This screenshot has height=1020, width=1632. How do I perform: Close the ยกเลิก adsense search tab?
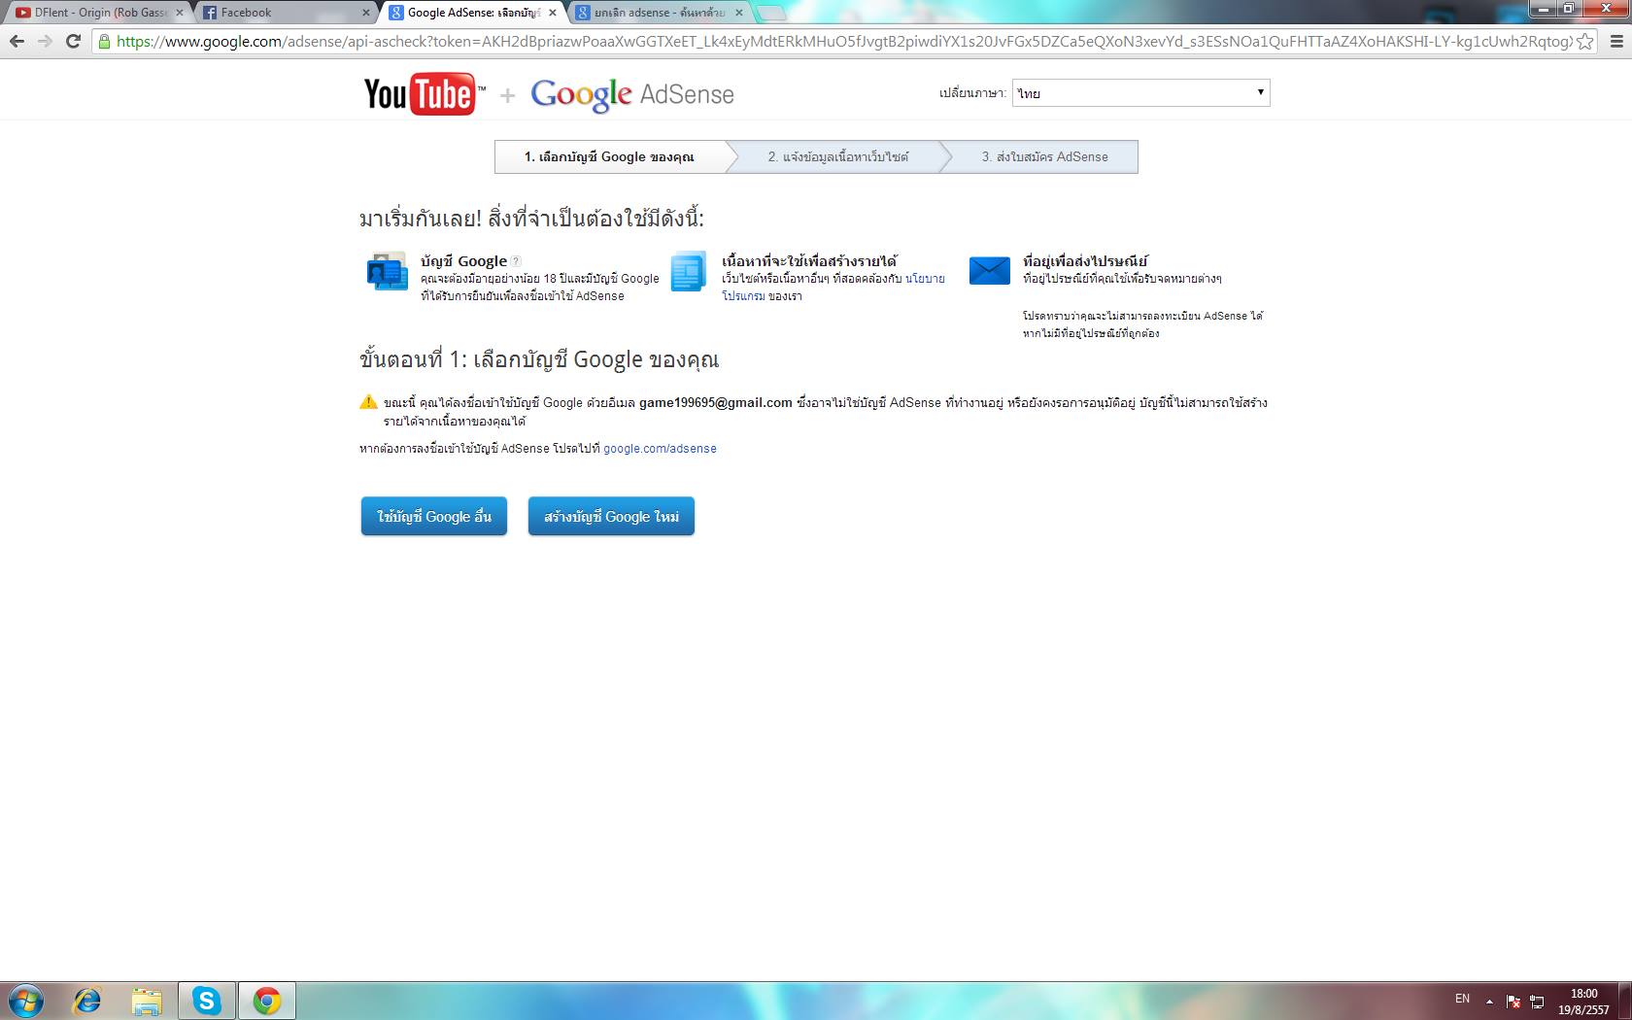point(739,13)
